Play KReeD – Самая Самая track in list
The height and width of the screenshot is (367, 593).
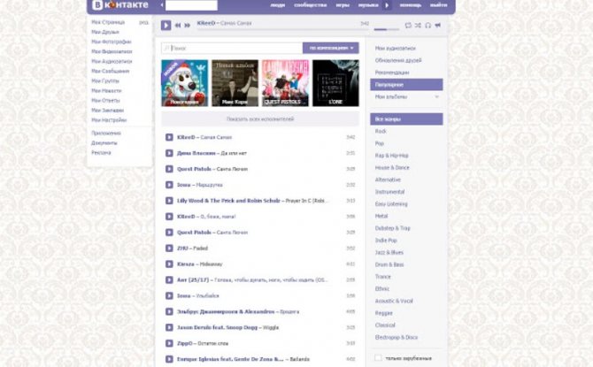[169, 137]
